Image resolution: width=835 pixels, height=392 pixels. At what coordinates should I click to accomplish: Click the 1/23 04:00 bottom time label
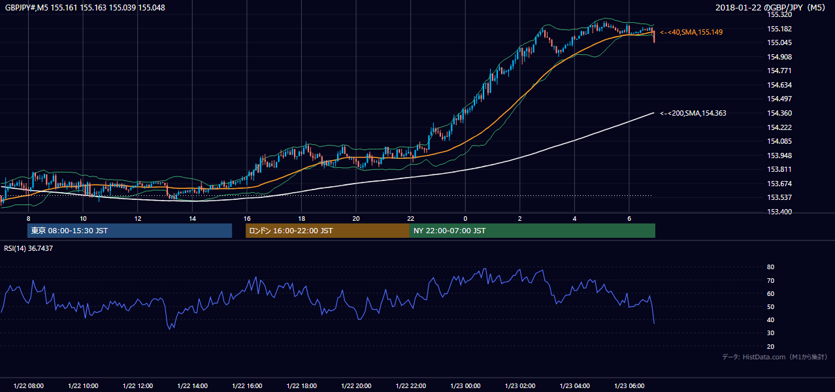[x=574, y=386]
